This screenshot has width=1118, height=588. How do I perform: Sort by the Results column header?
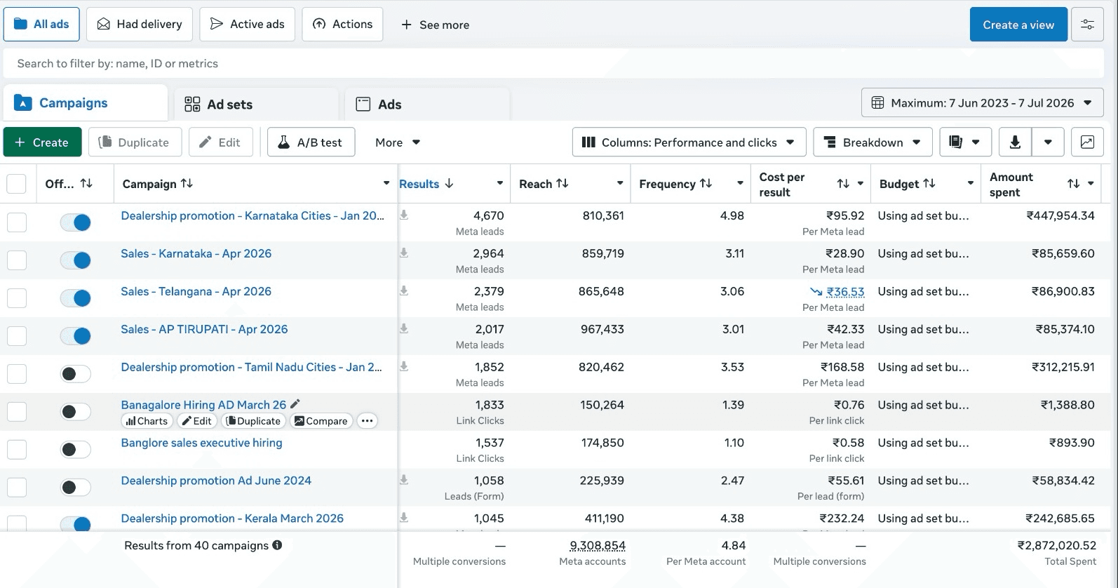click(x=426, y=184)
